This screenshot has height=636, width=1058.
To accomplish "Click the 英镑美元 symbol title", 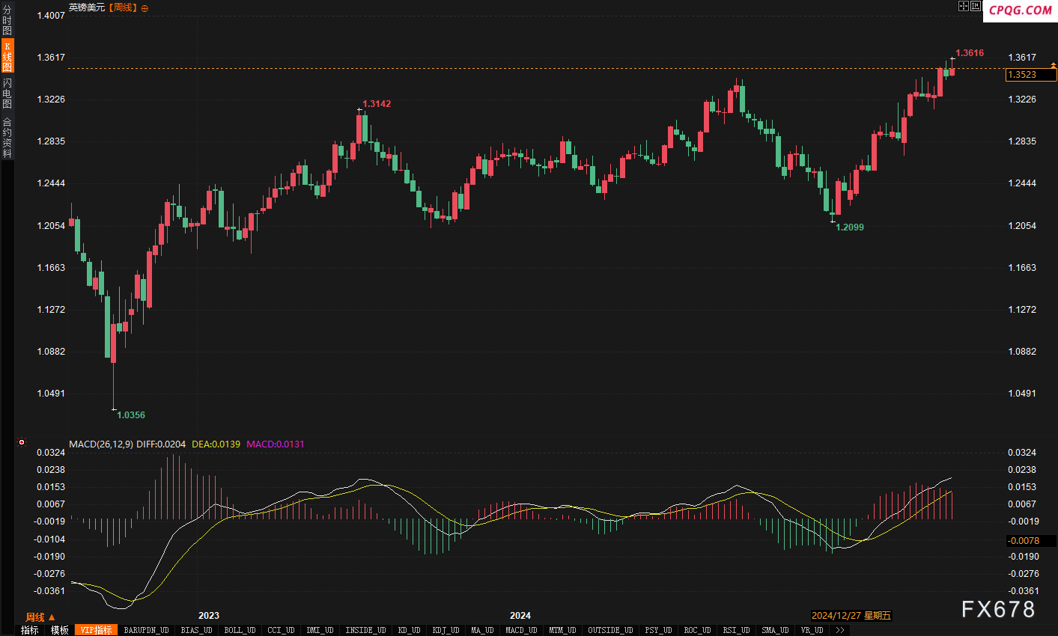I will click(x=87, y=7).
